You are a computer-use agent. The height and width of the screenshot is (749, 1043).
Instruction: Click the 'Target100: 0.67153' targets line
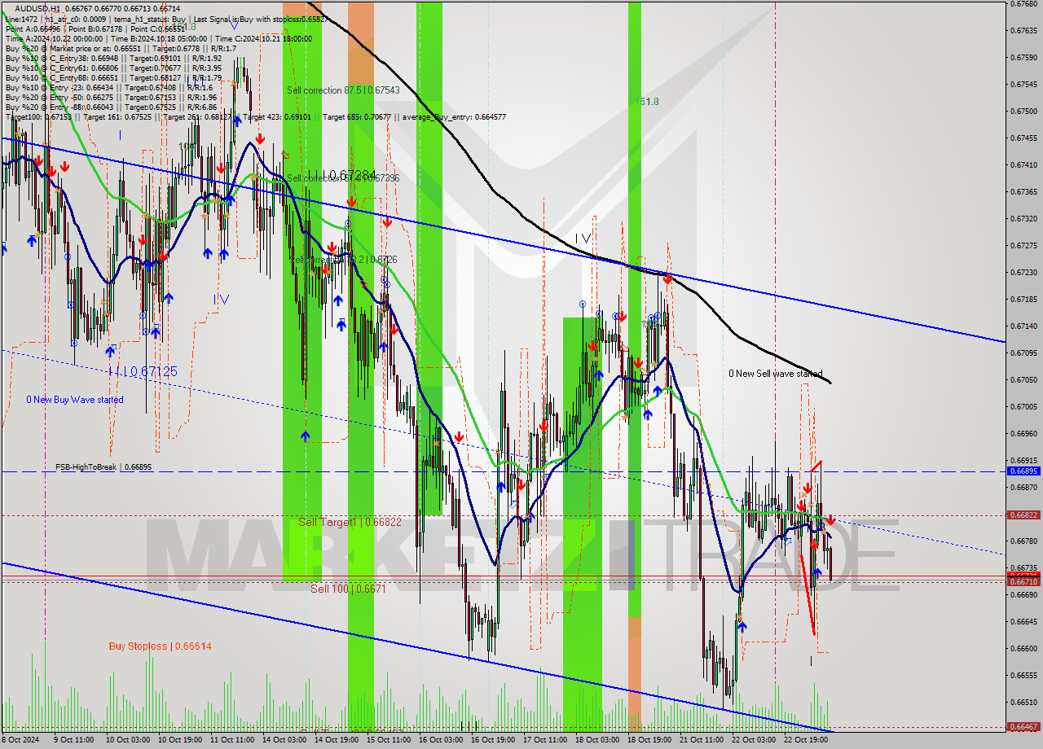(255, 116)
